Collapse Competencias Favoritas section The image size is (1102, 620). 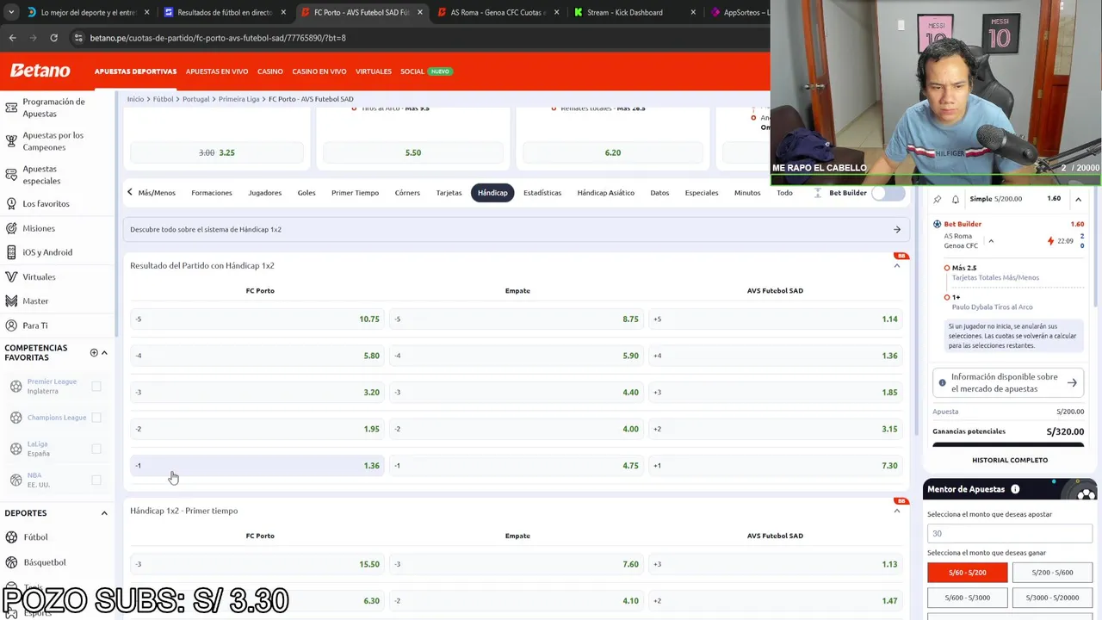[x=104, y=352]
